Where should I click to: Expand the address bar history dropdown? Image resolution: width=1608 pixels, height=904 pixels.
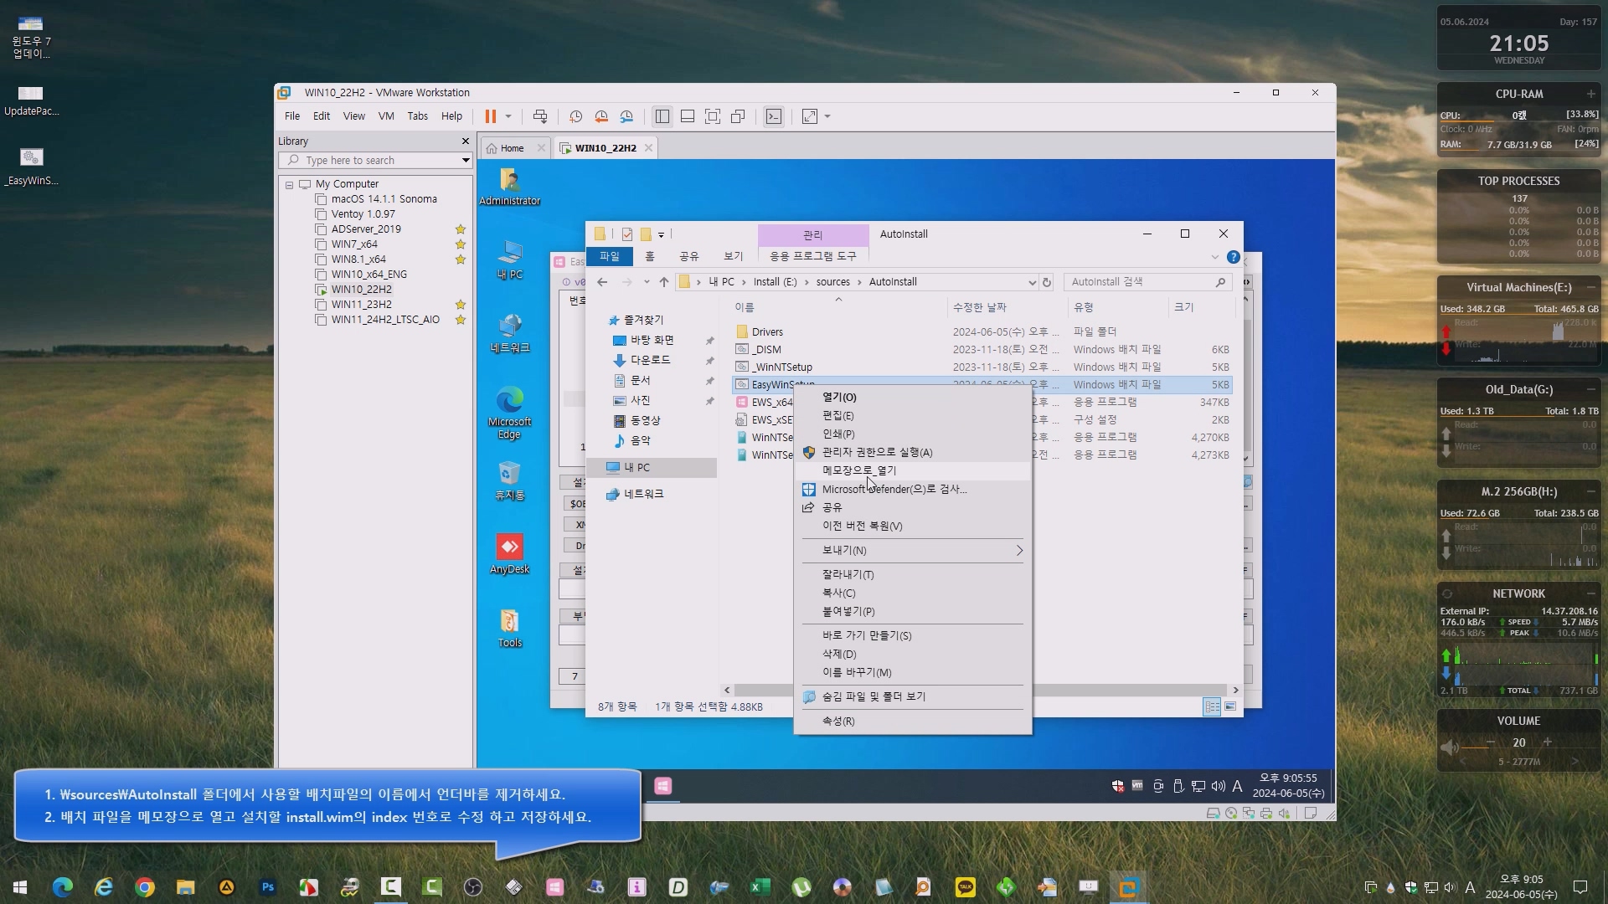pos(1032,282)
